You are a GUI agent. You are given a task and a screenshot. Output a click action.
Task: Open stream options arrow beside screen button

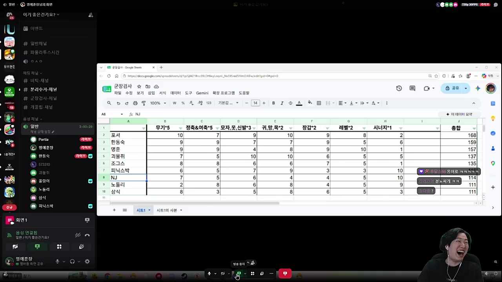coord(245,273)
